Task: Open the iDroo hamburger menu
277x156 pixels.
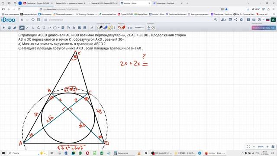Action: (x=45, y=19)
